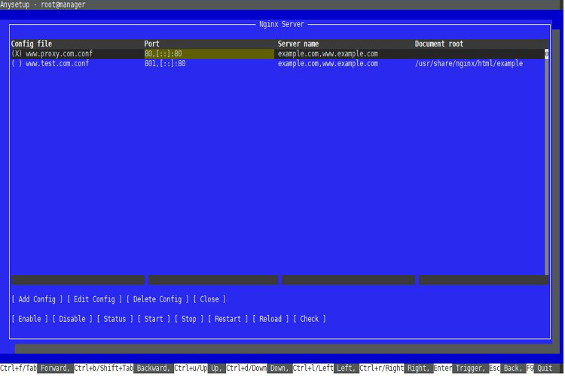
Task: Click server name in www.proxy.com.conf row
Action: (x=328, y=53)
